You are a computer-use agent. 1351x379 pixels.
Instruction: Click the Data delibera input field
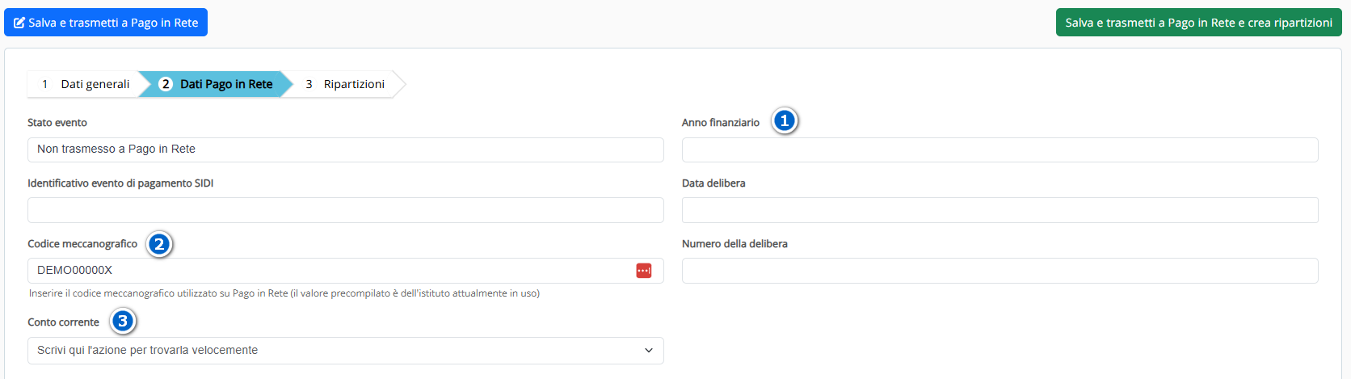1000,210
